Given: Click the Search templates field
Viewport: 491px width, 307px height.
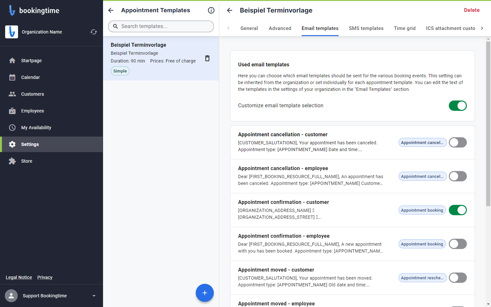Looking at the screenshot, I should (161, 26).
